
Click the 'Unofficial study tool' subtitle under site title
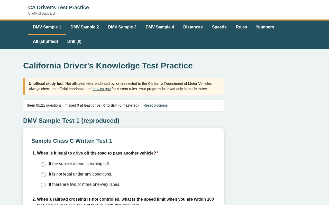tap(42, 14)
